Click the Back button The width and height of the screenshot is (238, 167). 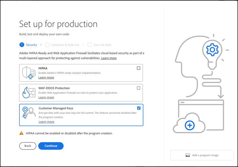pos(28,146)
